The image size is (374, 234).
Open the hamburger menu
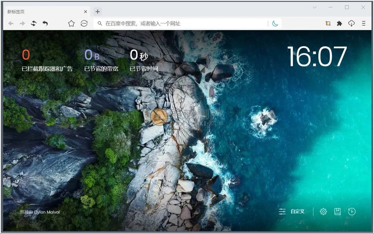point(363,24)
